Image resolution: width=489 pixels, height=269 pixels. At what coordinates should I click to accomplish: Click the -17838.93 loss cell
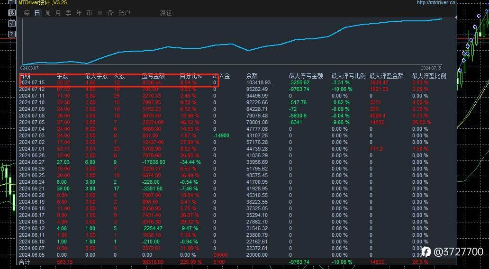pyautogui.click(x=154, y=162)
